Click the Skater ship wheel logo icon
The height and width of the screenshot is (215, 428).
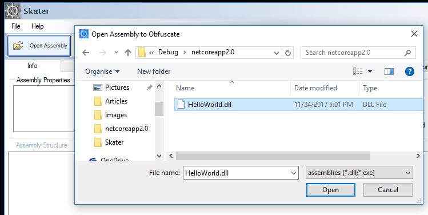point(13,11)
